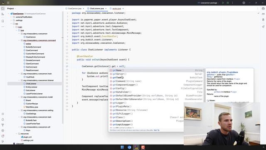Choose getServer() completion suggestion
The width and height of the screenshot is (266, 150).
tap(156, 74)
